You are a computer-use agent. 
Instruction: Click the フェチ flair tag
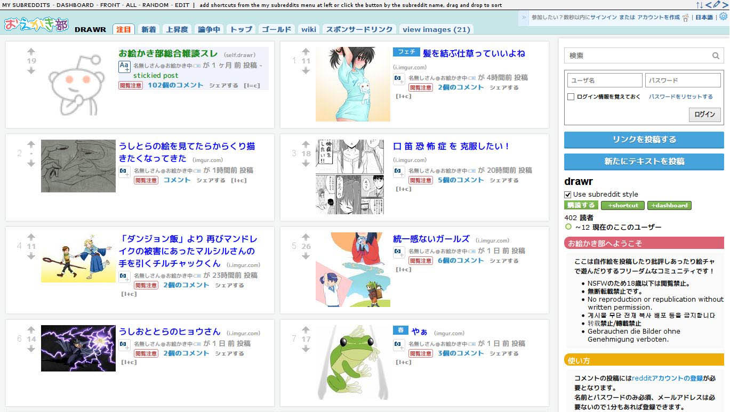click(x=406, y=52)
